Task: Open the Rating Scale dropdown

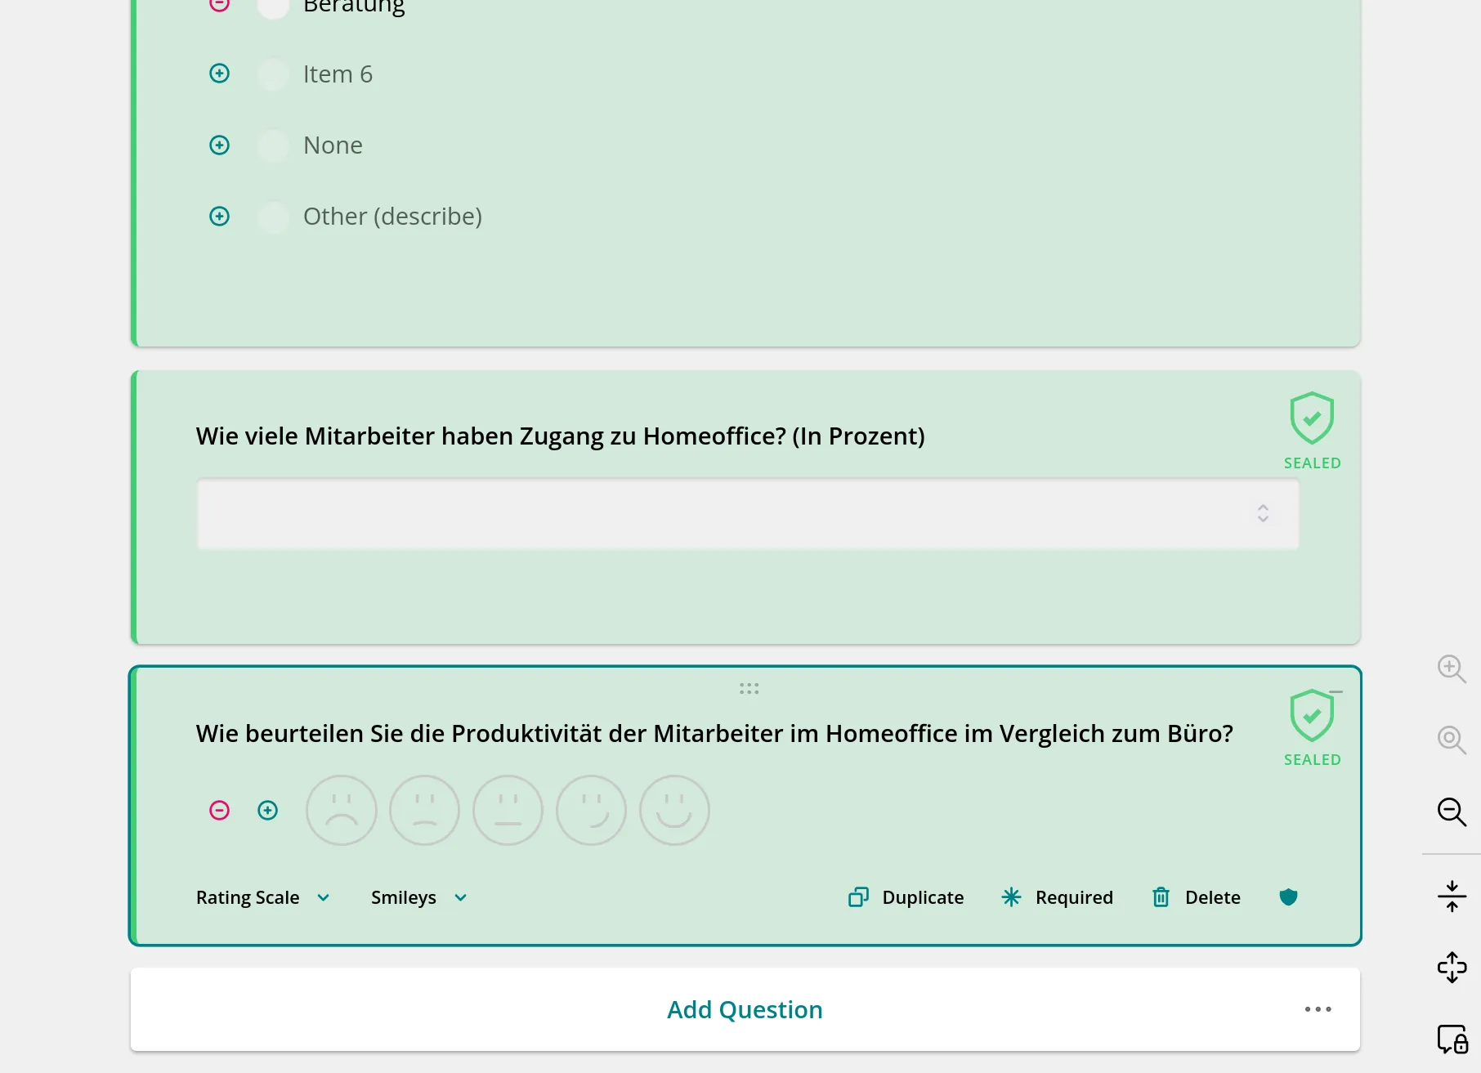Action: [x=262, y=896]
